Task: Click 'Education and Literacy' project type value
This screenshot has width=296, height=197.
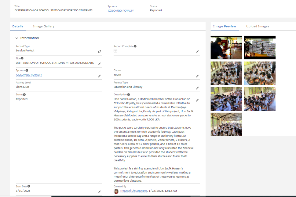Action: tap(128, 87)
